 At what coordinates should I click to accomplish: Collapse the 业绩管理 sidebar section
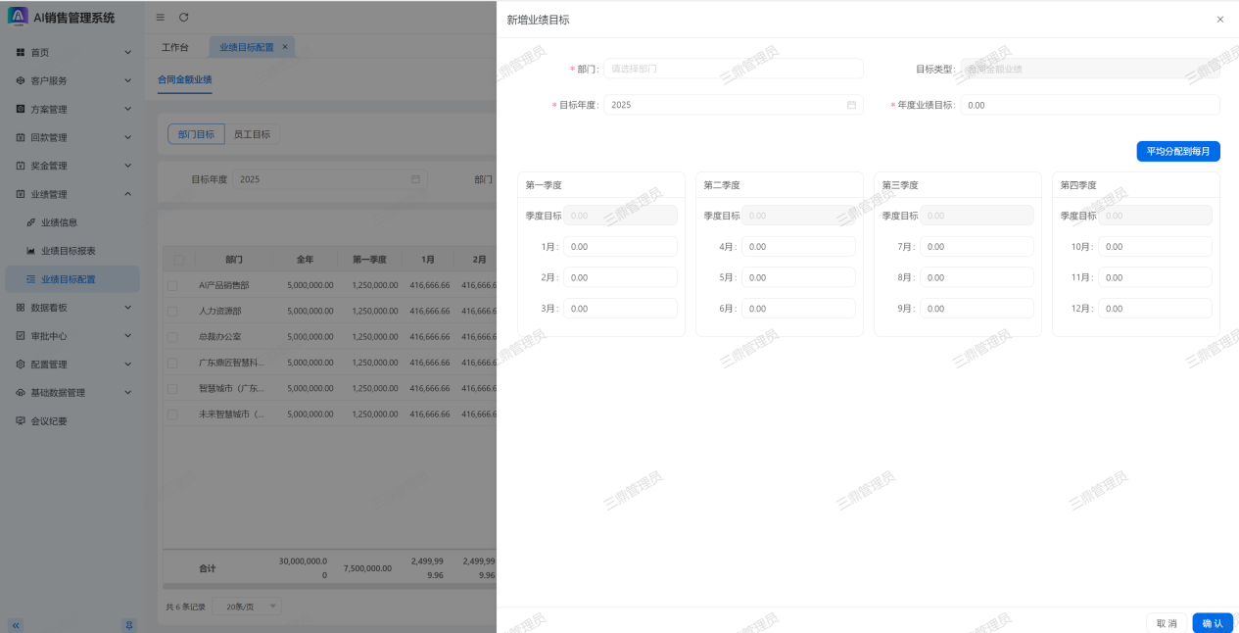point(71,194)
